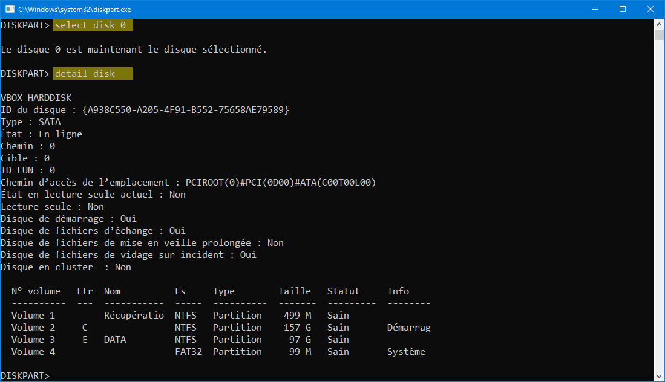
Task: Click the 'Cible : 0' line
Action: pos(25,158)
